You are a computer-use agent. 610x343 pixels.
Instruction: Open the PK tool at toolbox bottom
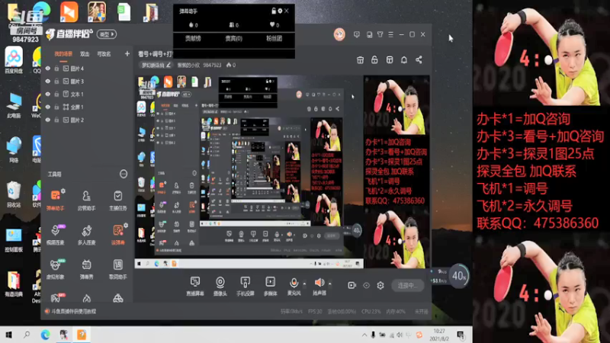[55, 298]
